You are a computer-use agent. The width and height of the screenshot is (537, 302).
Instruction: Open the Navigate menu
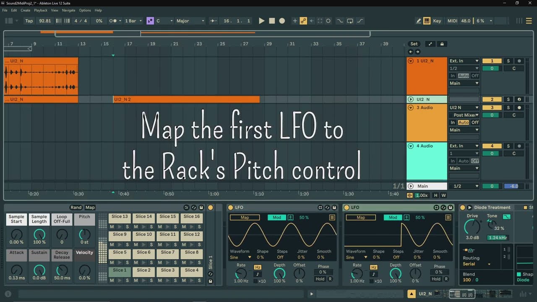click(69, 10)
